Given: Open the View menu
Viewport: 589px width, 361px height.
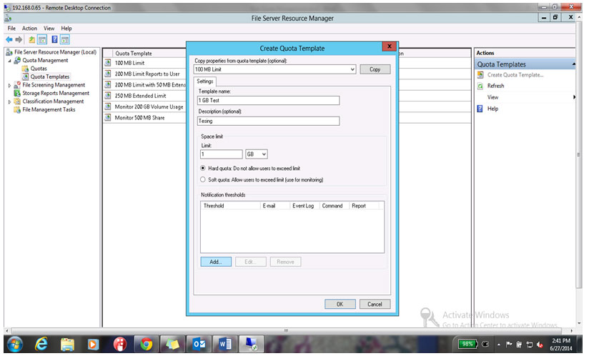Looking at the screenshot, I should [x=49, y=28].
